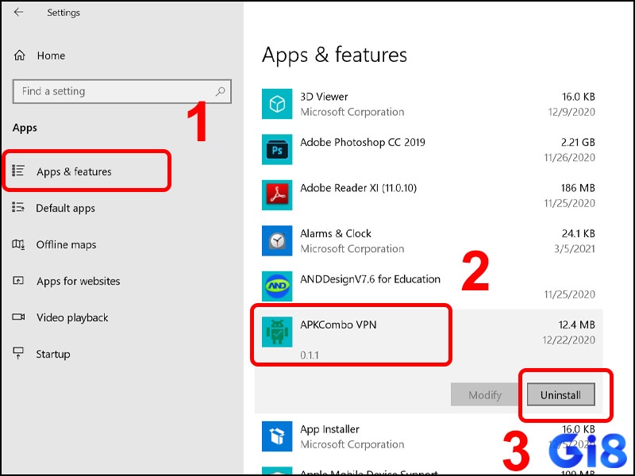The width and height of the screenshot is (635, 476).
Task: Click the greyed Modify button
Action: (485, 394)
